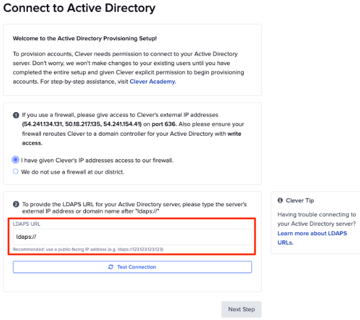This screenshot has height=320, width=360.
Task: Focus the LDAPS URL input field
Action: pyautogui.click(x=133, y=238)
